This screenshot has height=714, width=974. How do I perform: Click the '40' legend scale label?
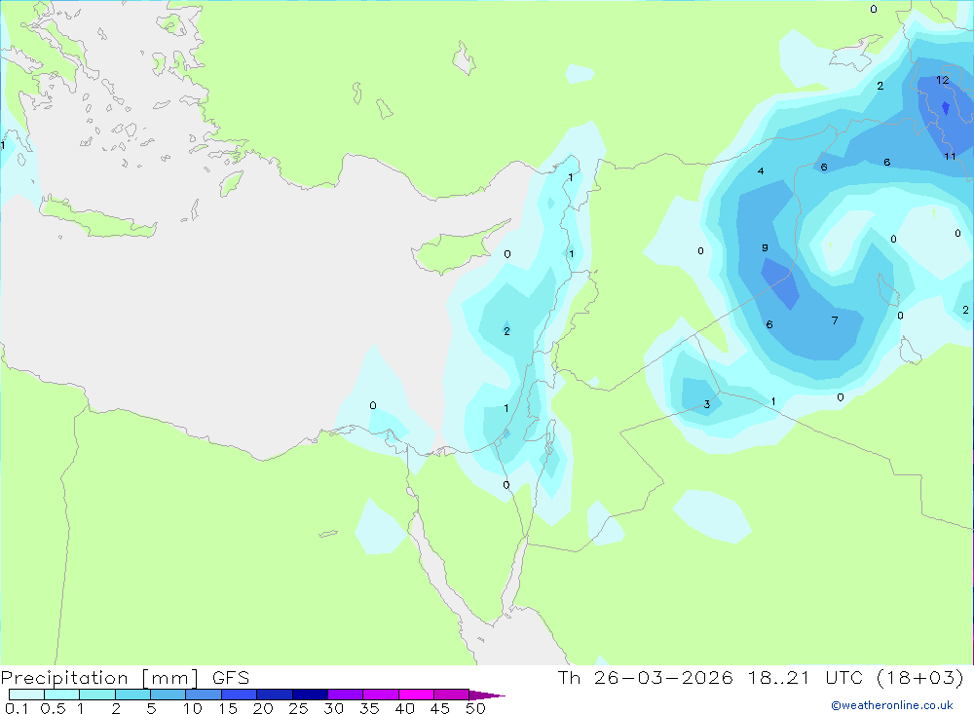tap(404, 708)
